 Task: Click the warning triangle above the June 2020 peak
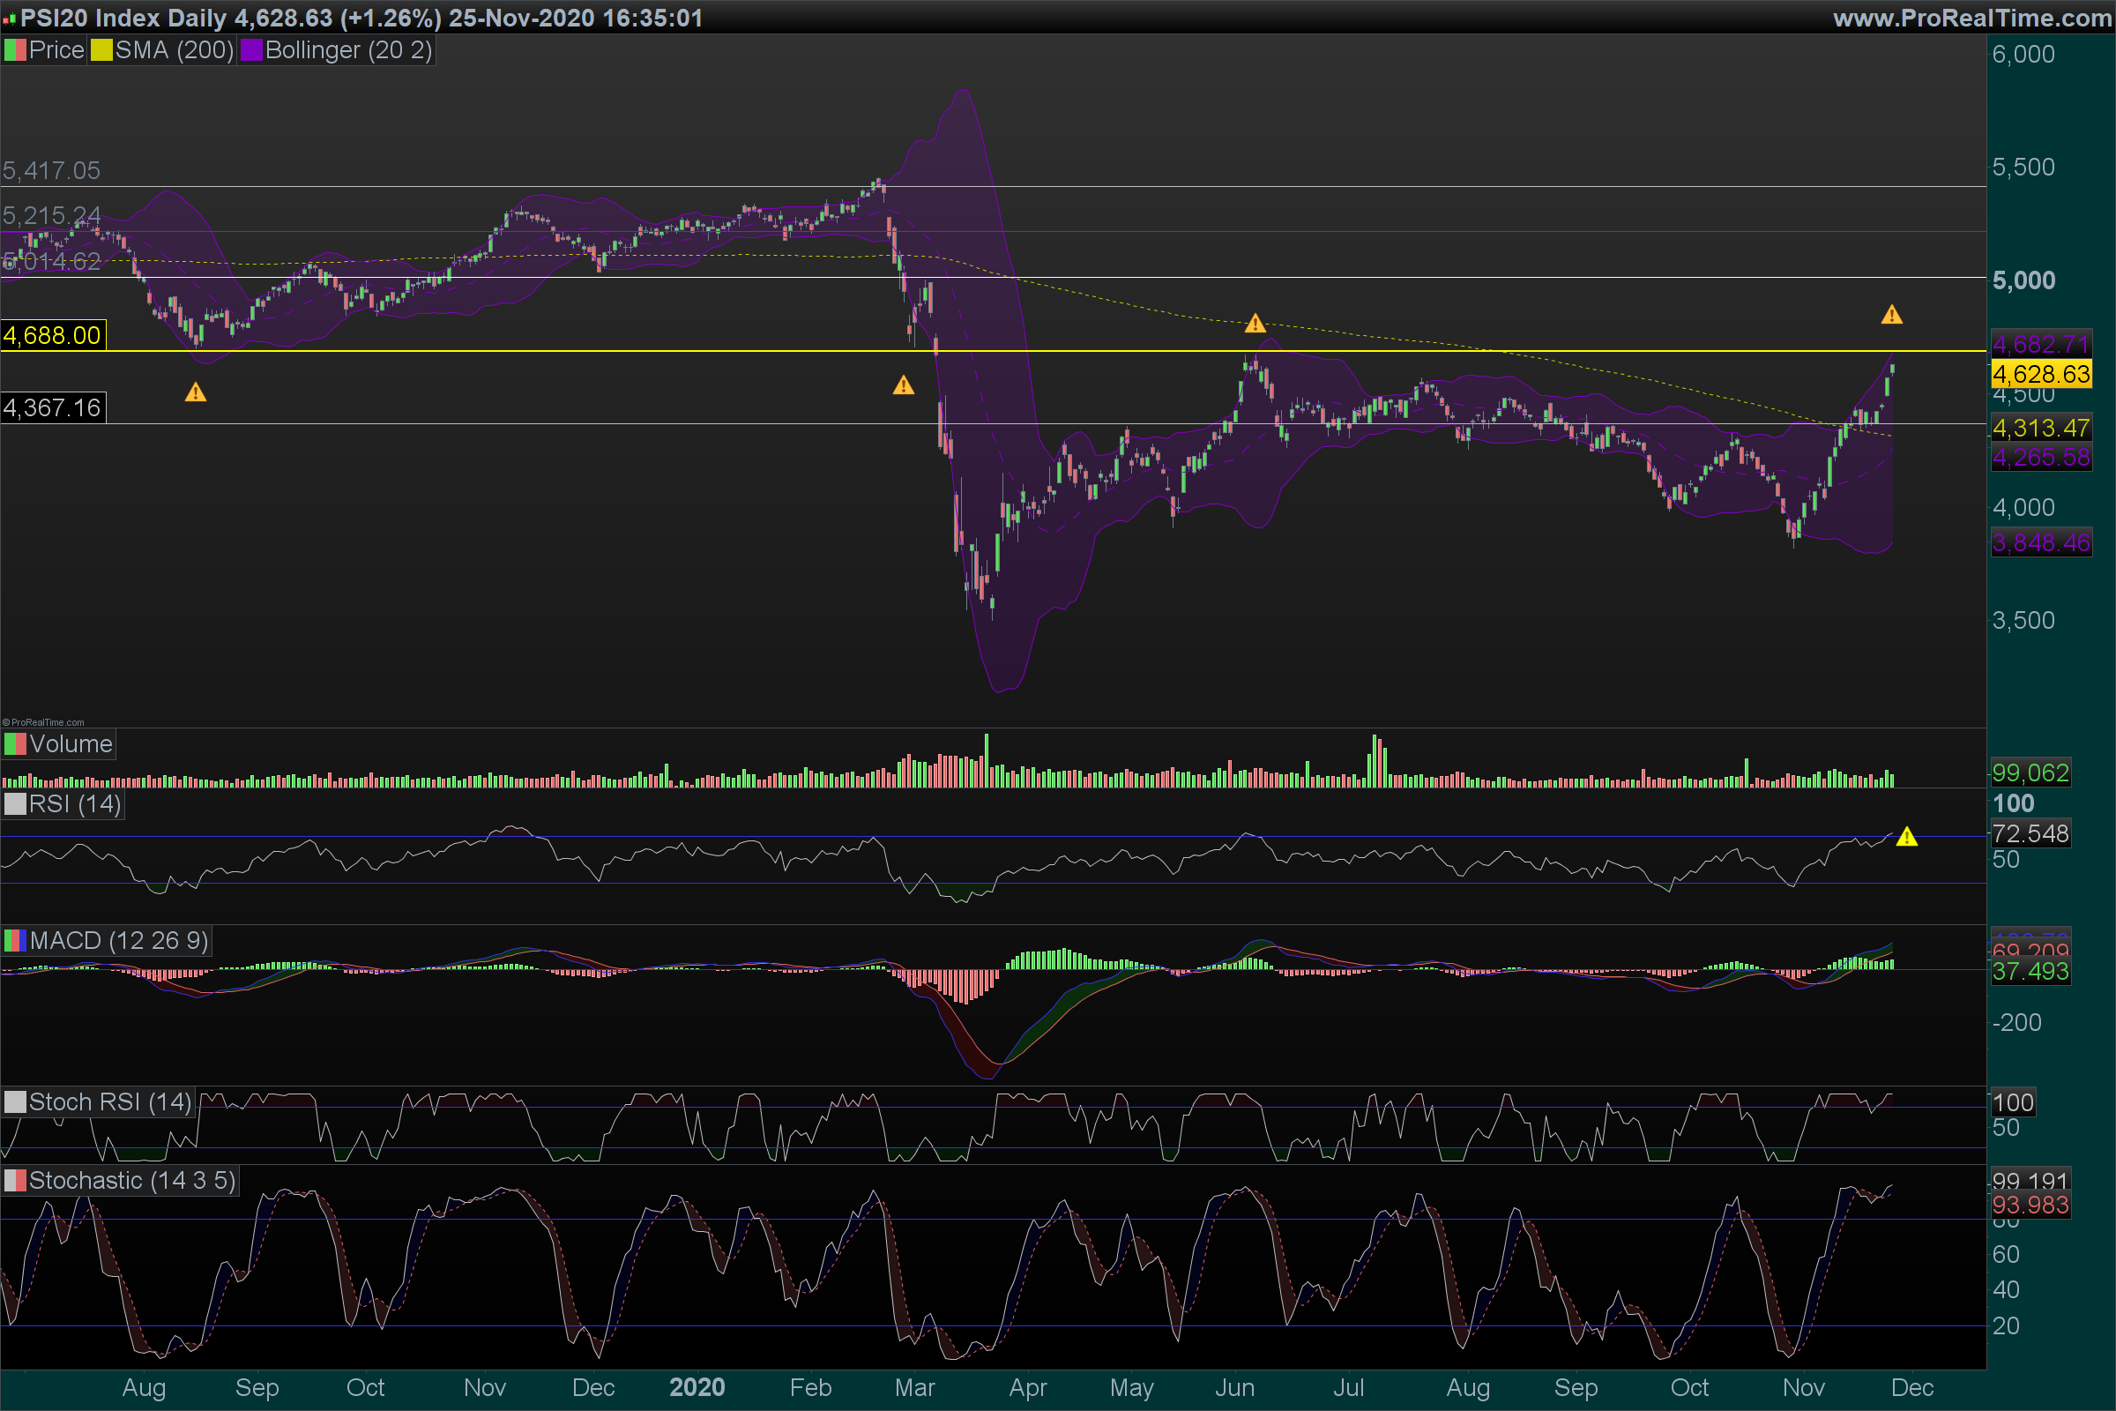tap(1255, 323)
